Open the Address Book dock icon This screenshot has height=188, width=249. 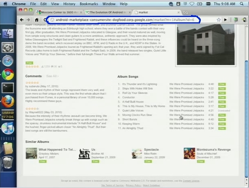point(8,148)
